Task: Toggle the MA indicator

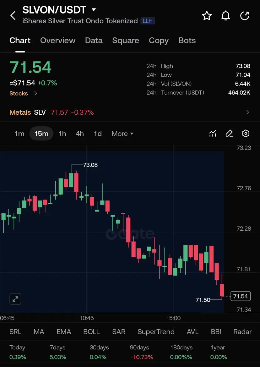Action: [39, 332]
